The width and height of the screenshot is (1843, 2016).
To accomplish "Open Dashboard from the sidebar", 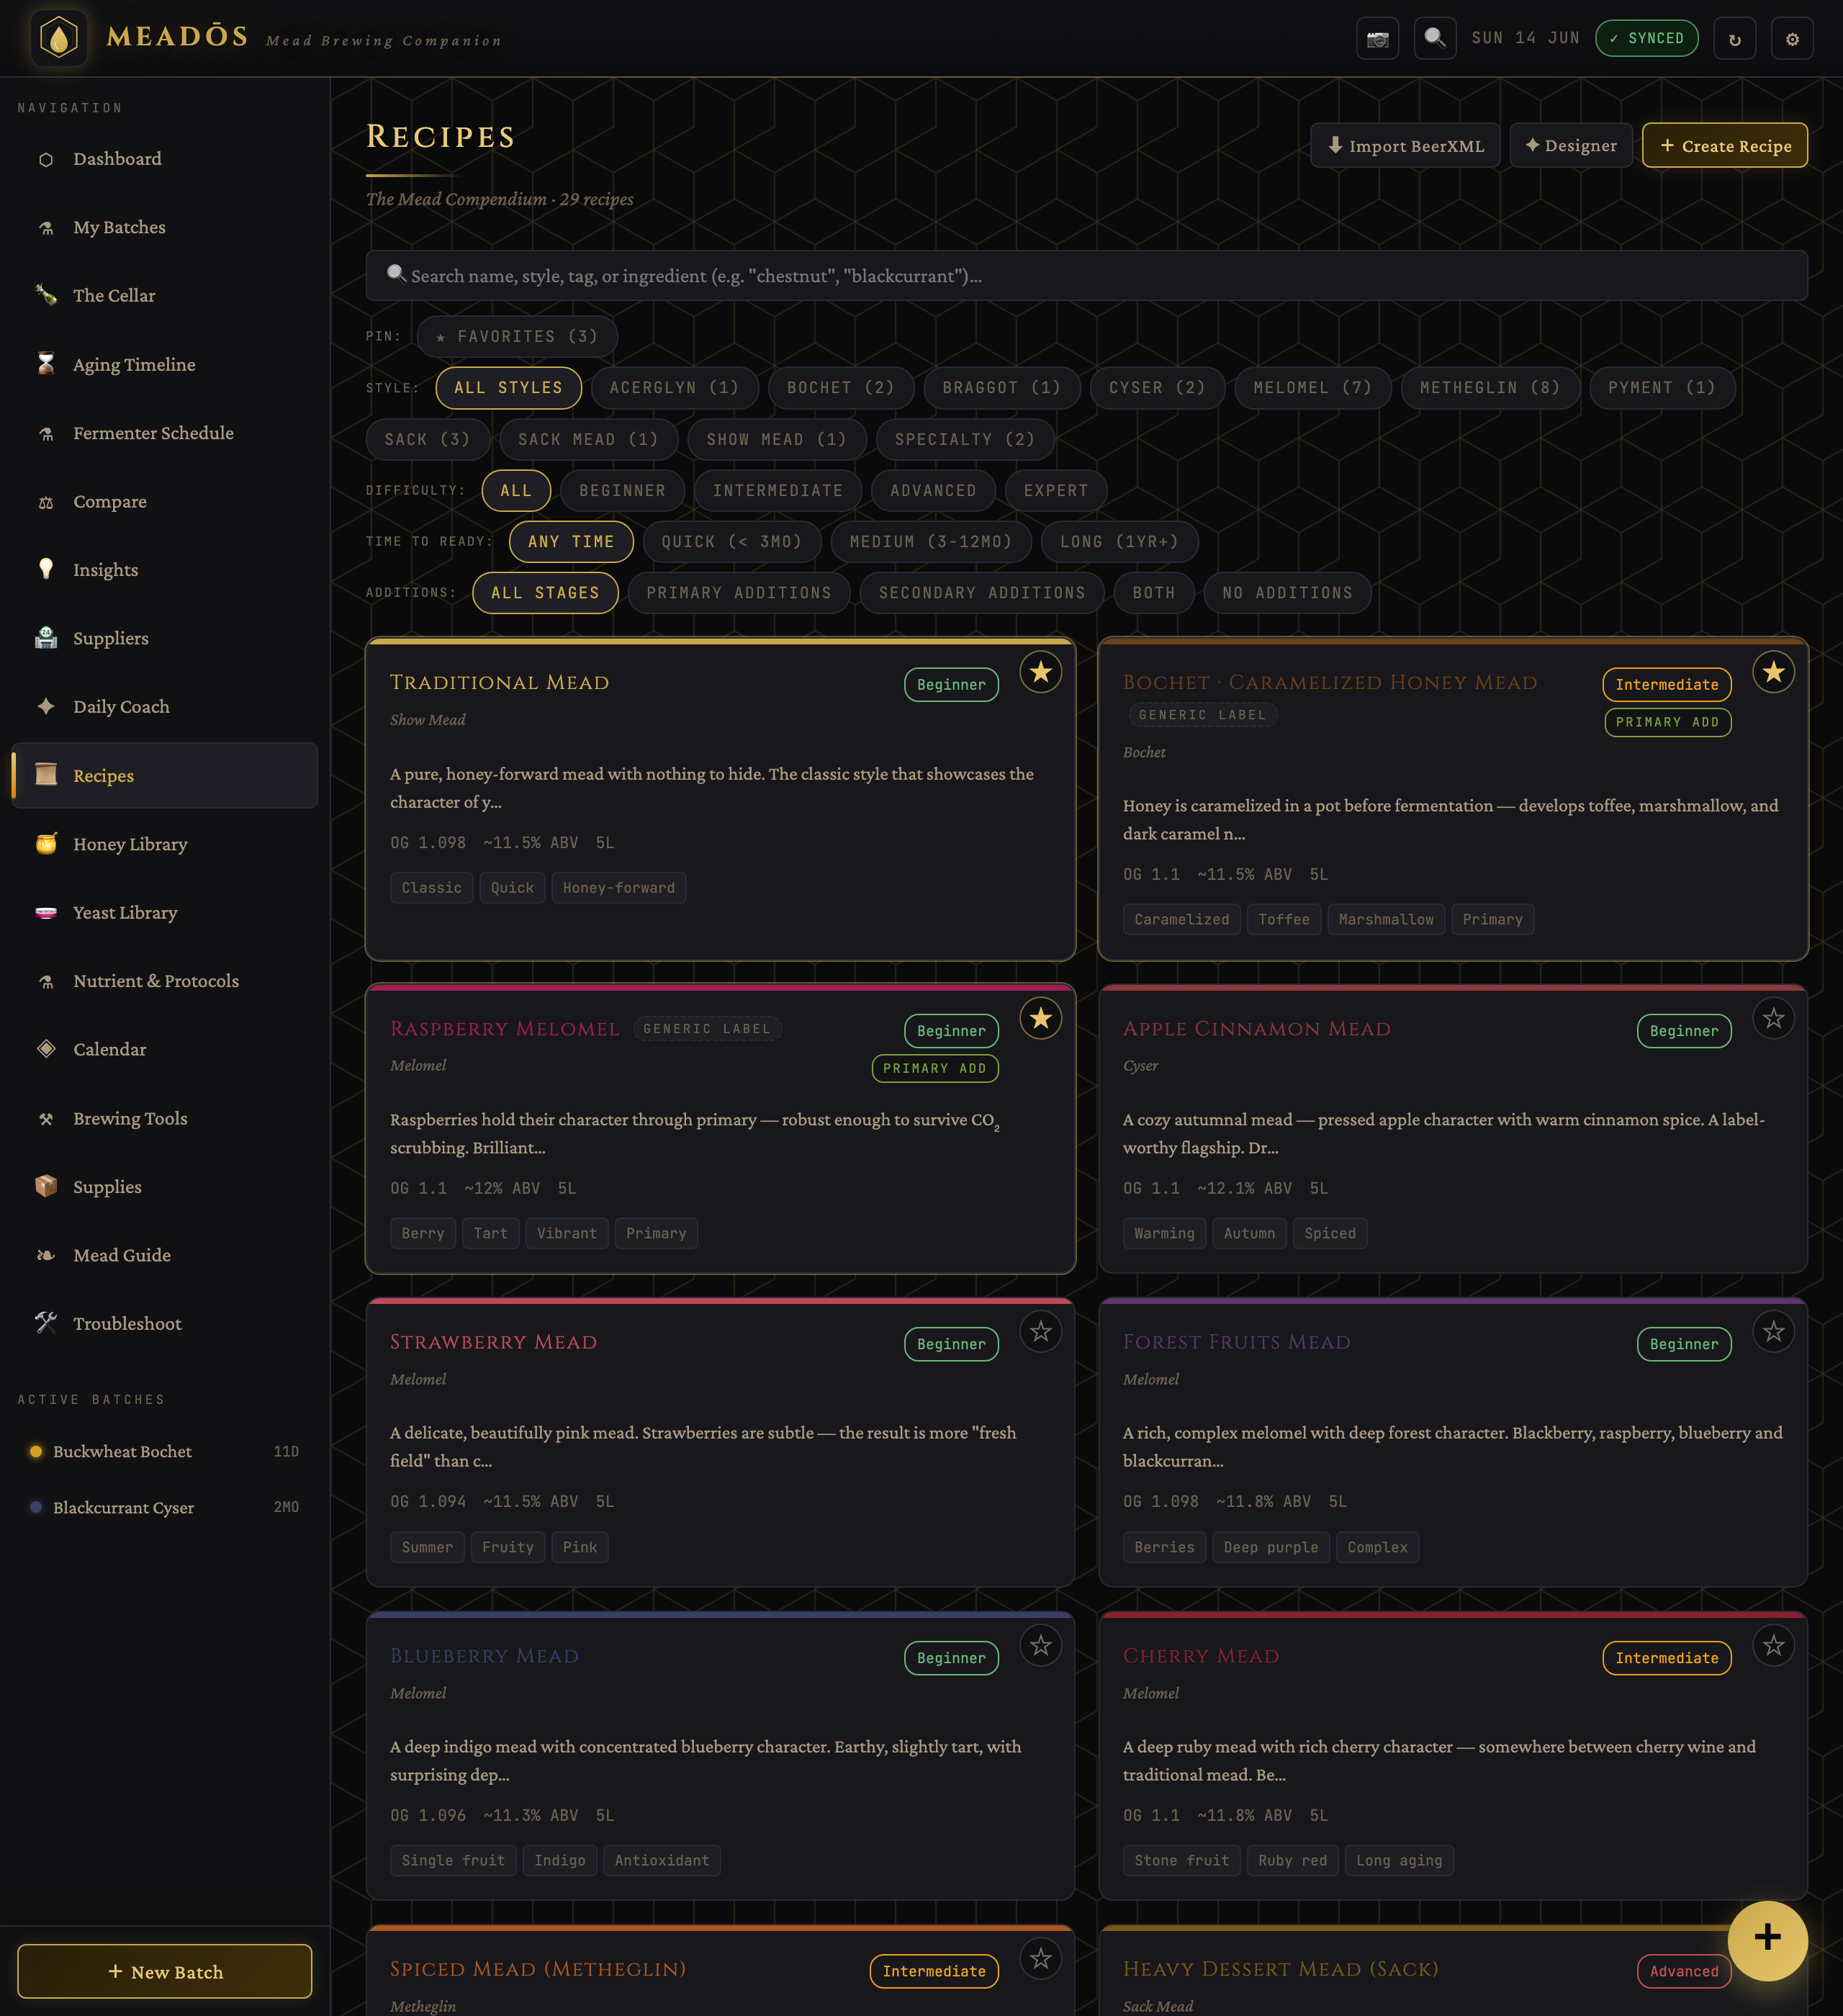I will click(x=164, y=159).
